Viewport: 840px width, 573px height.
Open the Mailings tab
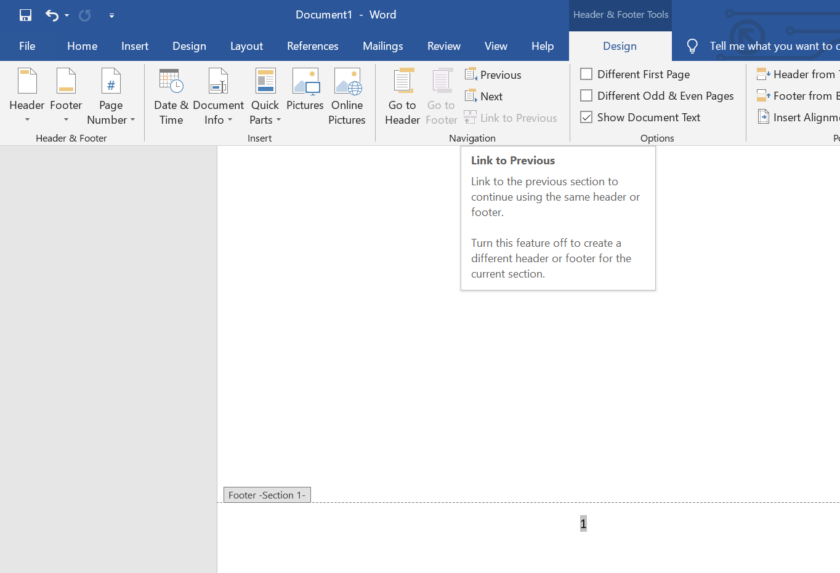[383, 46]
